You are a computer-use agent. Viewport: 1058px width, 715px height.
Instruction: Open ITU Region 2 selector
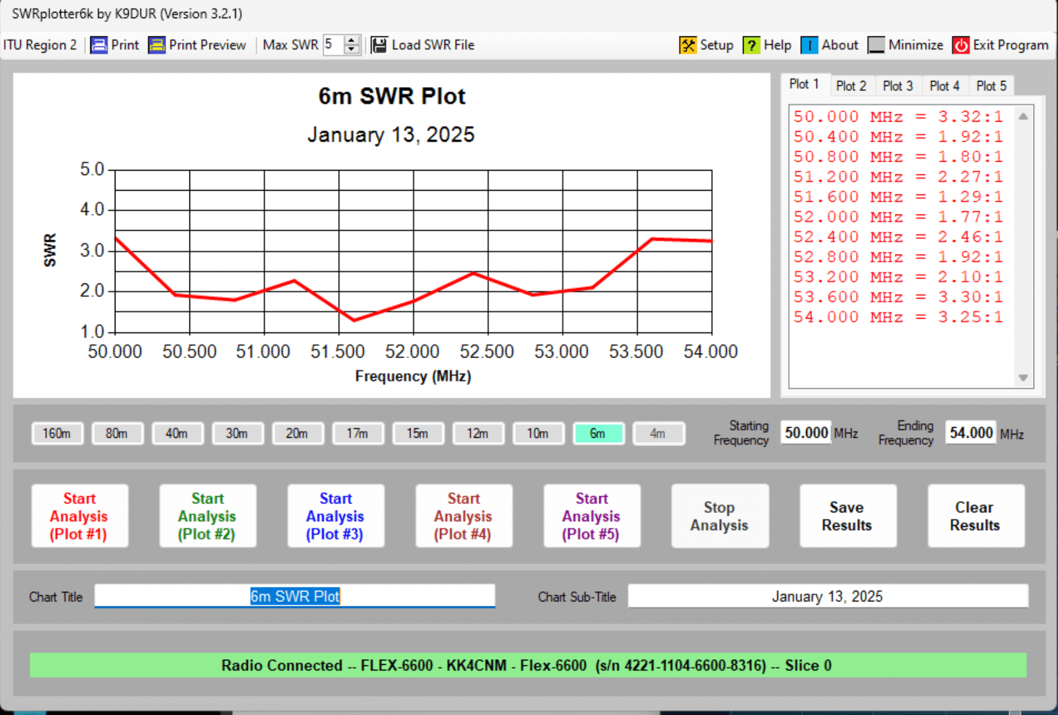tap(40, 45)
